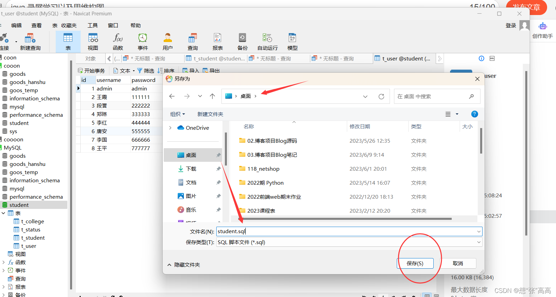Open the address bar history dropdown
Screen dimensions: 556x297
click(365, 97)
